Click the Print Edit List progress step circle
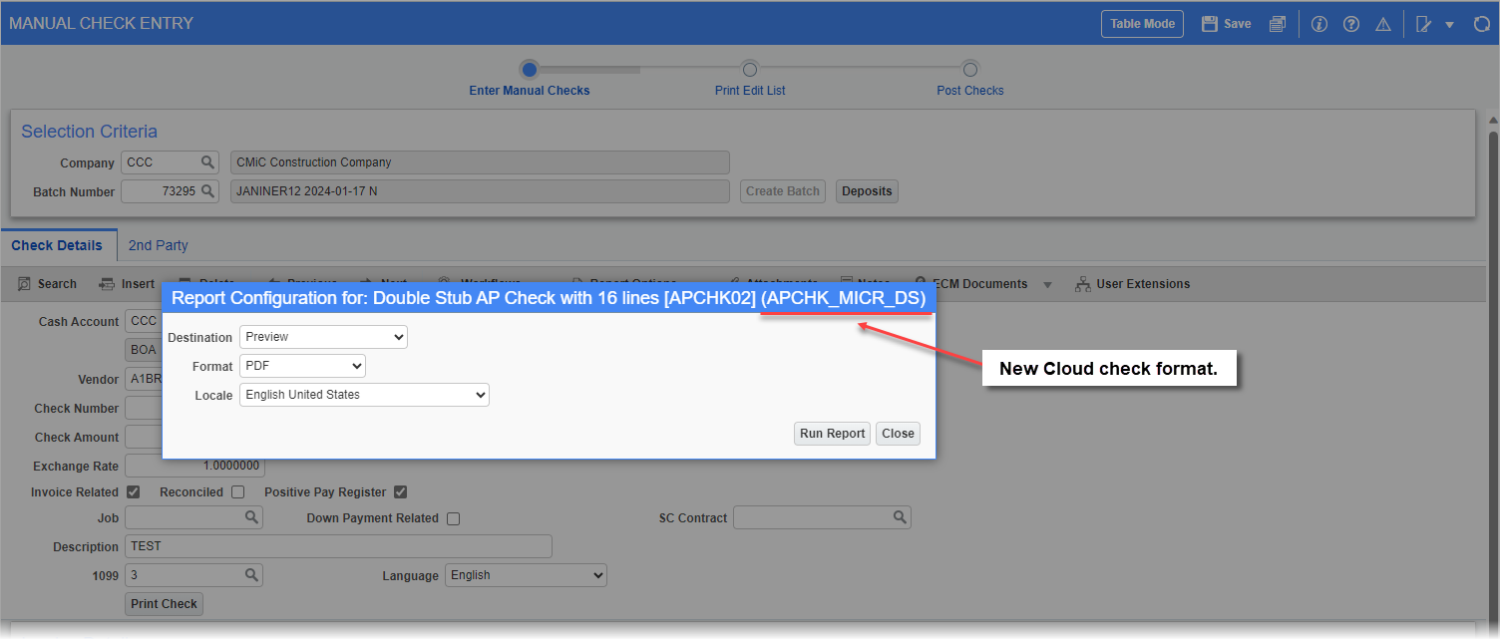This screenshot has height=640, width=1500. (x=749, y=69)
